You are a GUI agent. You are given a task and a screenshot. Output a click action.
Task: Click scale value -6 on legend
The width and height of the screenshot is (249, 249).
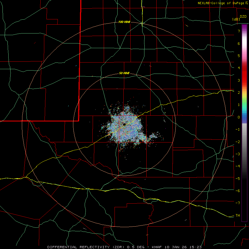238,191
